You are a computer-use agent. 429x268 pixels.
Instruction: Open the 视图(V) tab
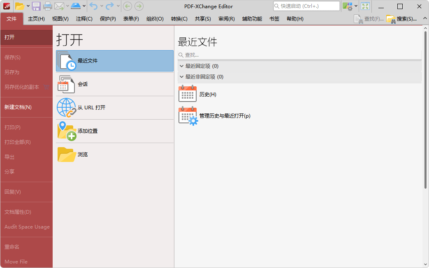[60, 19]
